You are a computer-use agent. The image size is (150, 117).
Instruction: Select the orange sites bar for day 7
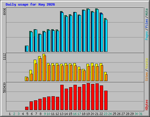tap(36, 72)
